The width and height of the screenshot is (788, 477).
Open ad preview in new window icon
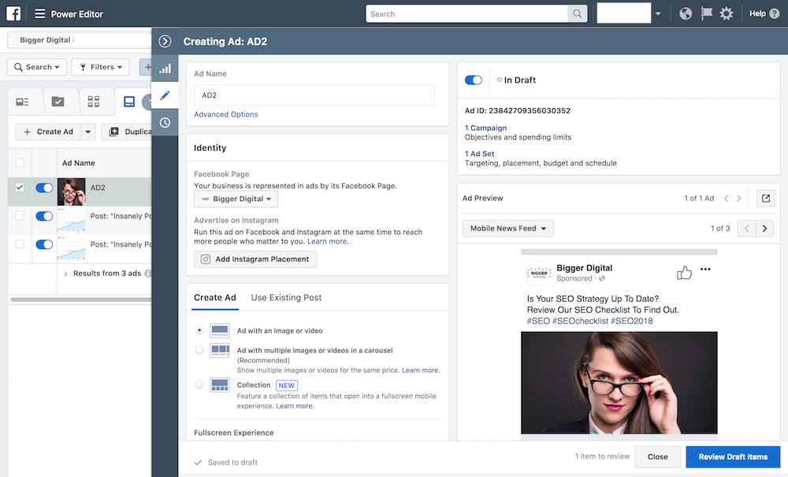[x=765, y=198]
